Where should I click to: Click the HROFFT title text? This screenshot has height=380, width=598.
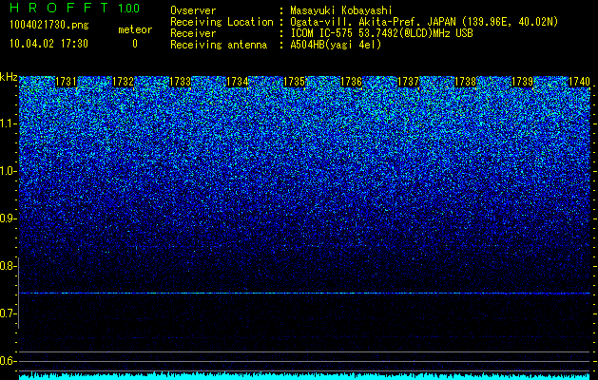point(59,8)
